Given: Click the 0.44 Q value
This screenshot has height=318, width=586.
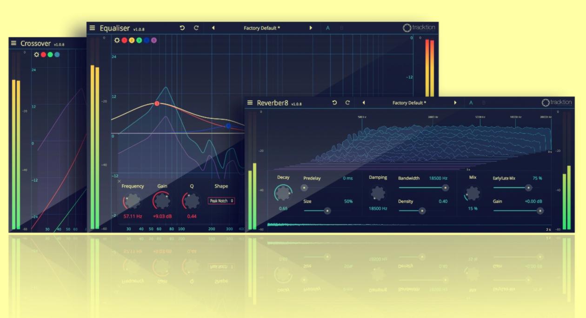Looking at the screenshot, I should 192,216.
